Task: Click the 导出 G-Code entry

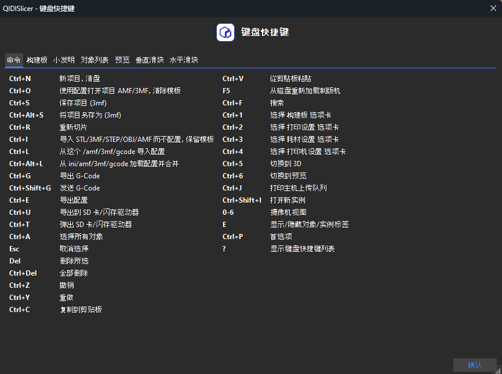Action: [80, 176]
